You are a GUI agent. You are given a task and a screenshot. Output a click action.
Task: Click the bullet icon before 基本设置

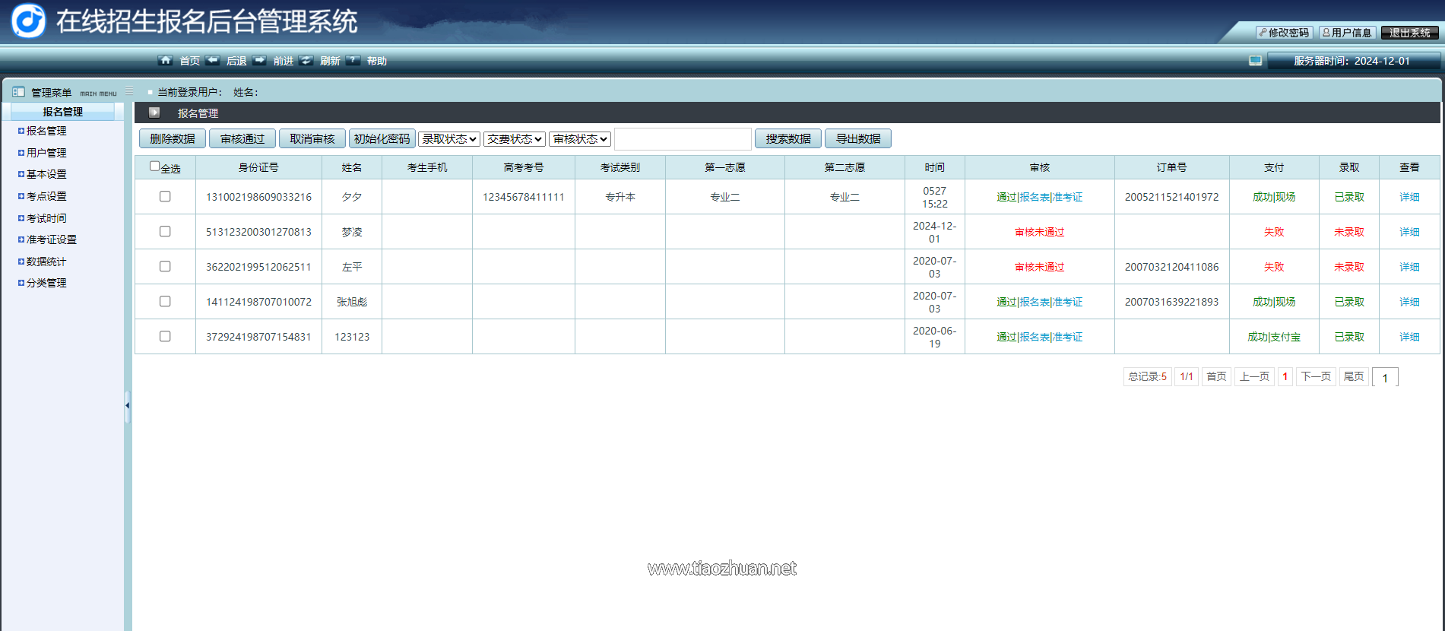21,174
